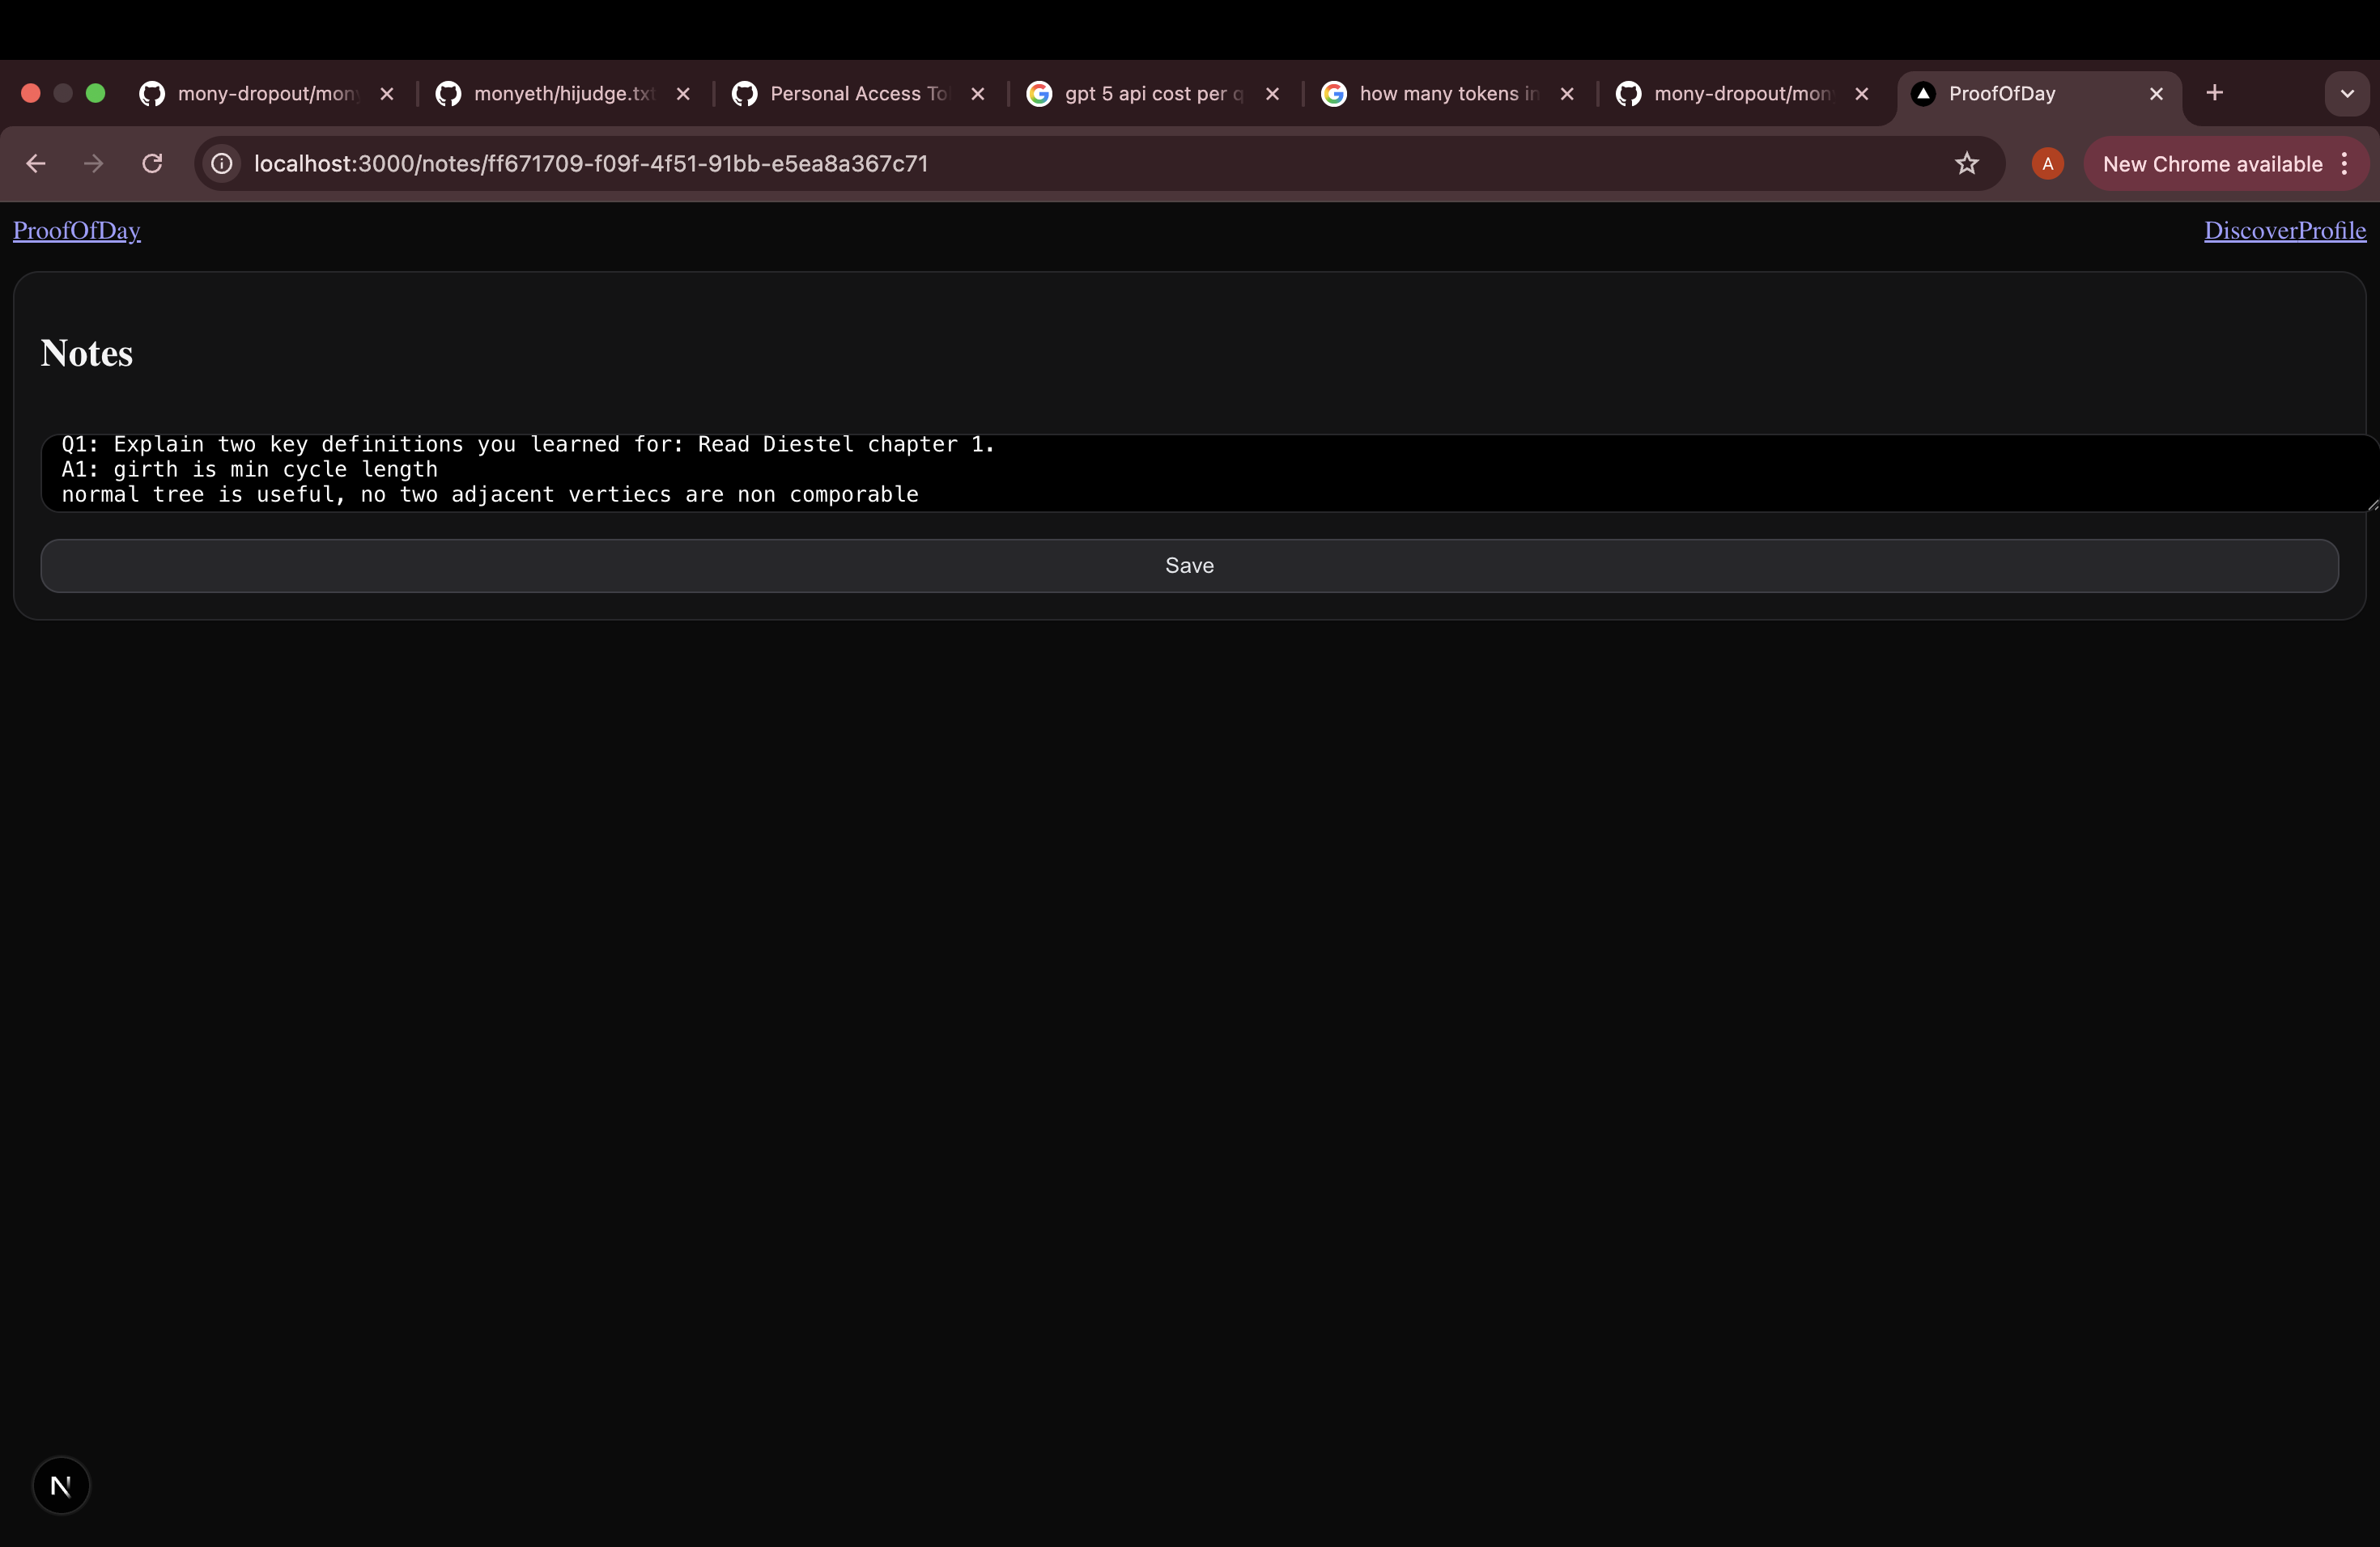The height and width of the screenshot is (1547, 2380).
Task: Go to the Profile page
Action: click(x=2332, y=231)
